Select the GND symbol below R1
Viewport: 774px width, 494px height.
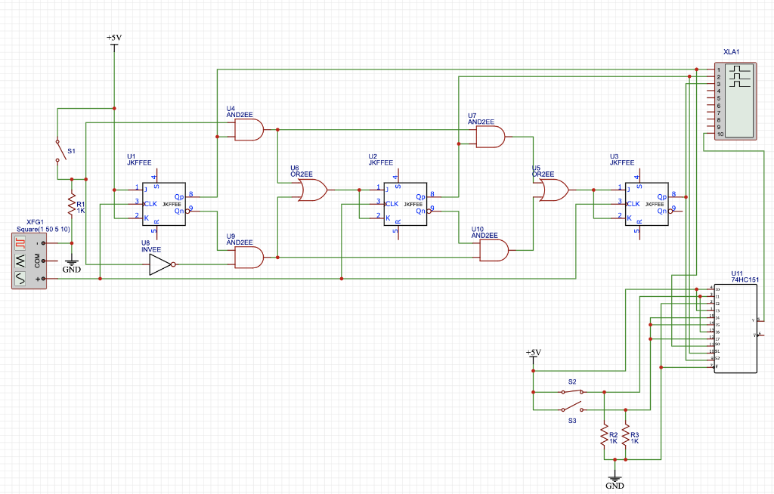pos(72,266)
